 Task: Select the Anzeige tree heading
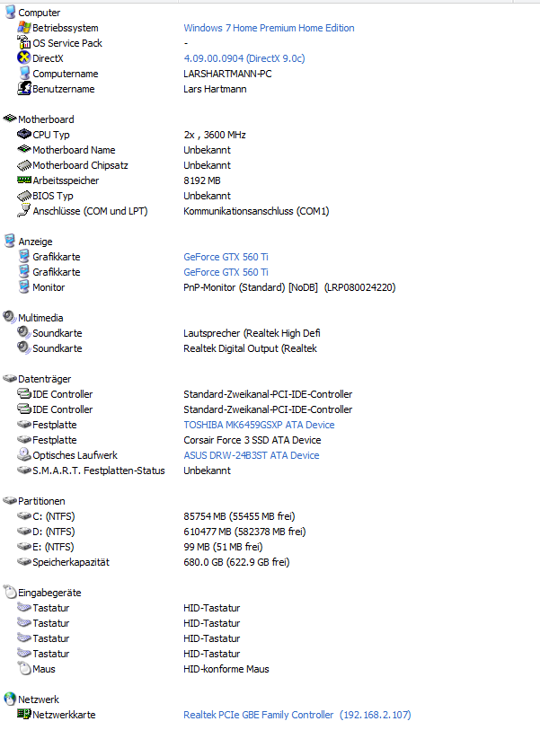(x=35, y=242)
